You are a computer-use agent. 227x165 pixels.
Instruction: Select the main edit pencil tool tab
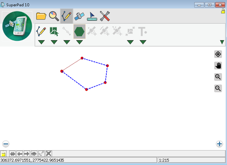(67, 16)
